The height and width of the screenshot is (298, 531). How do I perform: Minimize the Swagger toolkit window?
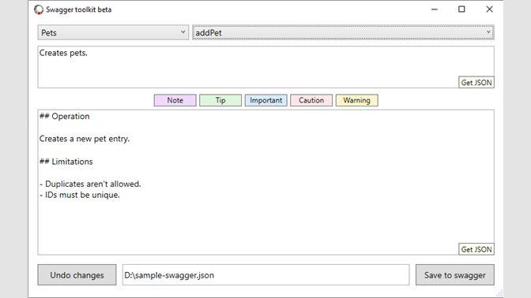point(434,9)
